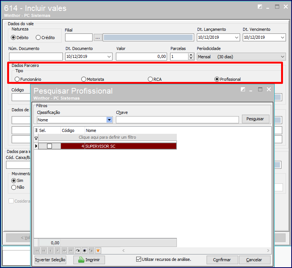This screenshot has height=268, width=292.
Task: Open the Dt. Lançamento date dropdown
Action: 237,37
